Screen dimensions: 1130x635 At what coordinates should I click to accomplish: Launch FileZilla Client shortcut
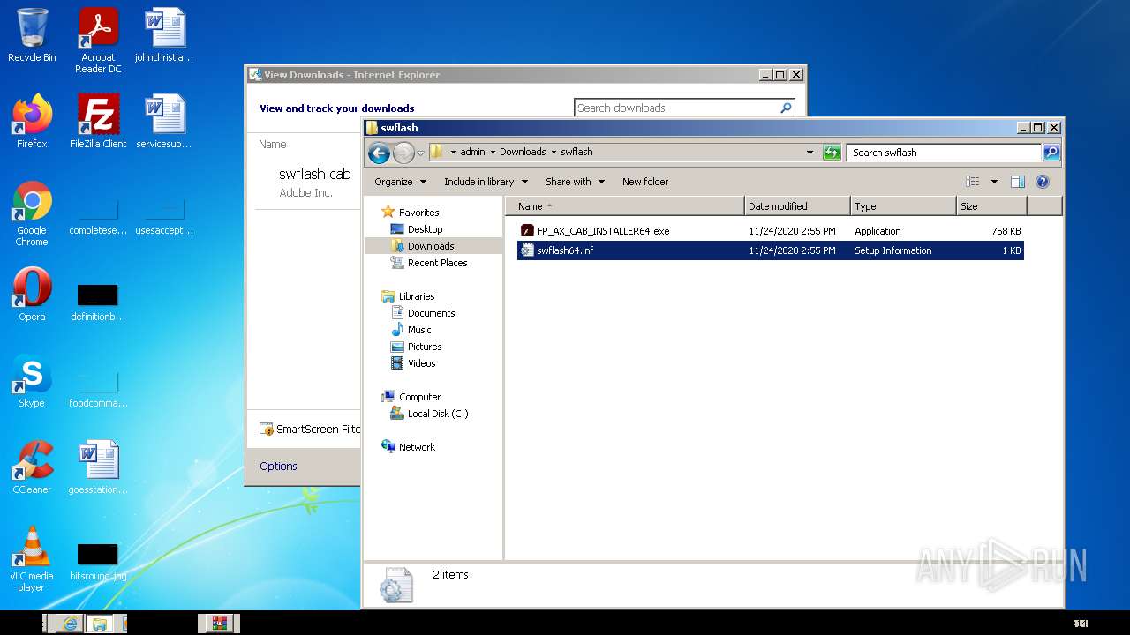click(x=98, y=121)
